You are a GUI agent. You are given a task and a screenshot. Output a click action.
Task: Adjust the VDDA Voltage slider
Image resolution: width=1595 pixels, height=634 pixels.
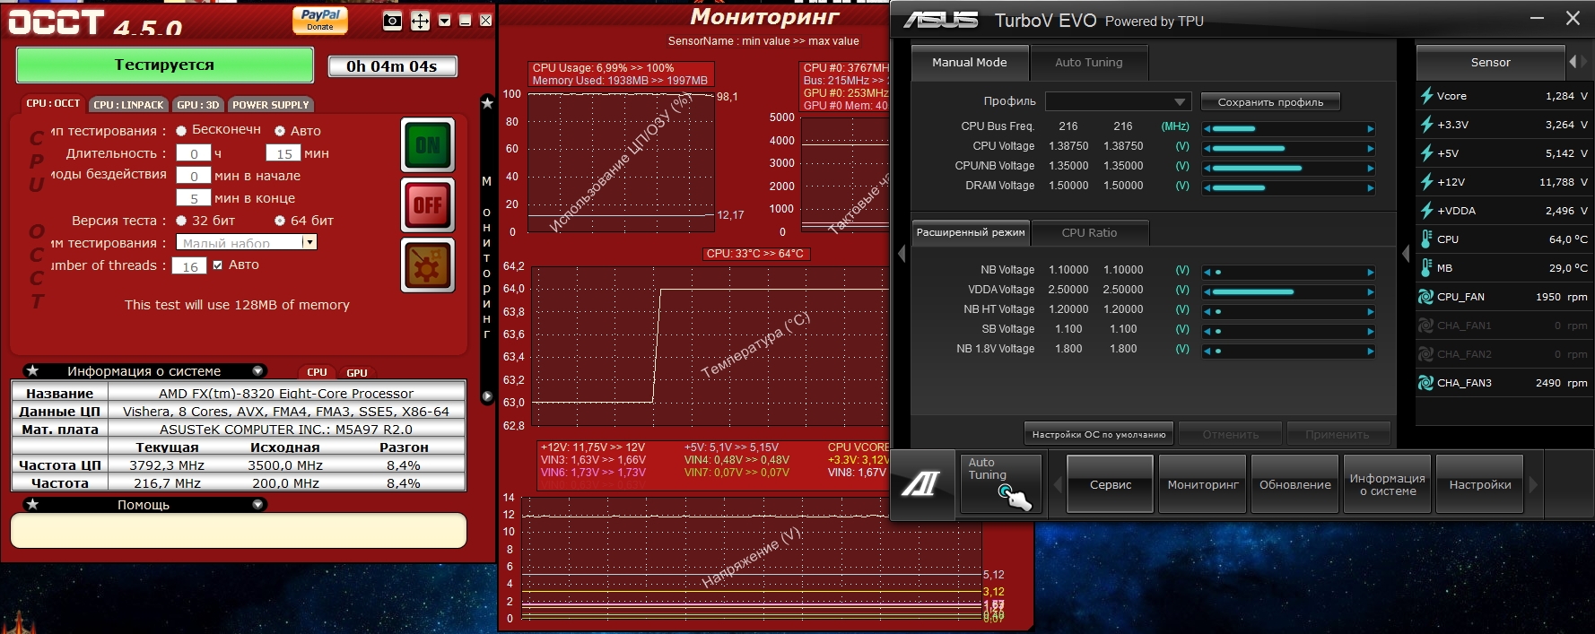pos(1289,292)
